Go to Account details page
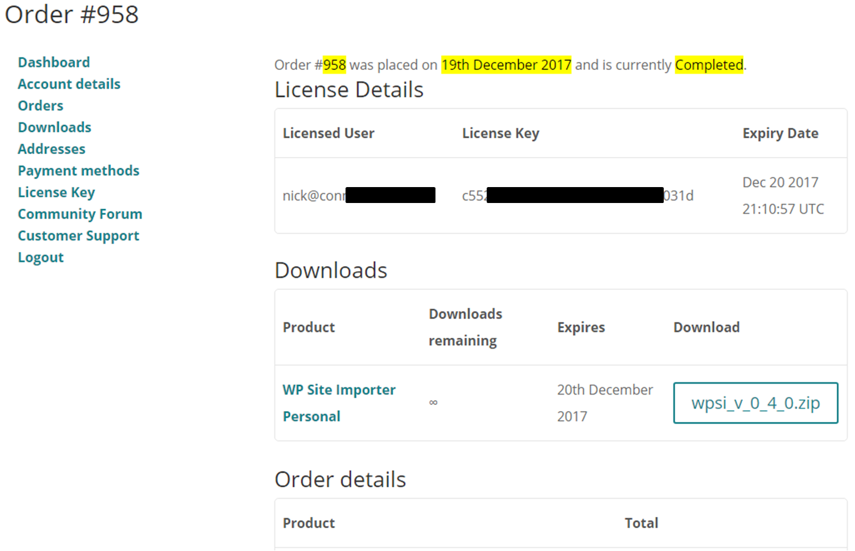The height and width of the screenshot is (551, 855). 69,84
